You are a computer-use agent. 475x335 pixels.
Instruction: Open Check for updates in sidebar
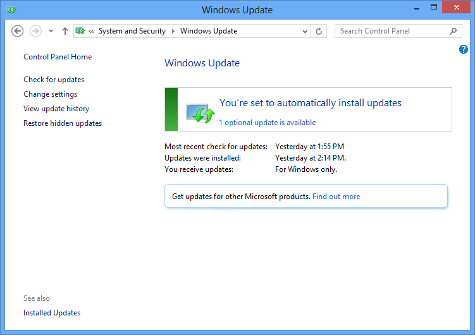coord(54,80)
